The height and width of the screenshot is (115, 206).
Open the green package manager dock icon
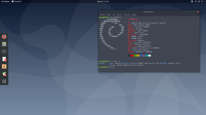(4, 74)
